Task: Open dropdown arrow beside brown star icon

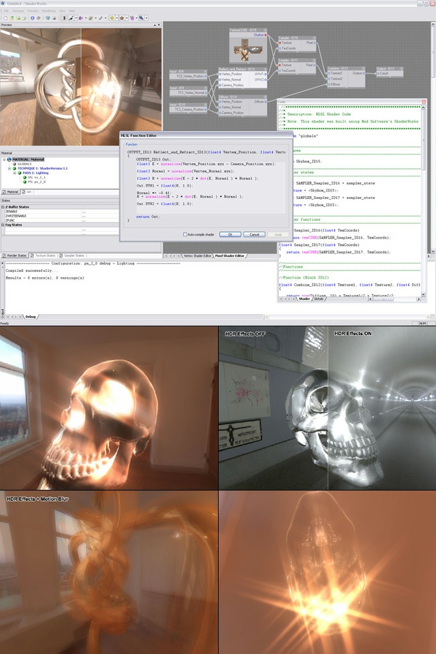Action: 127,18
